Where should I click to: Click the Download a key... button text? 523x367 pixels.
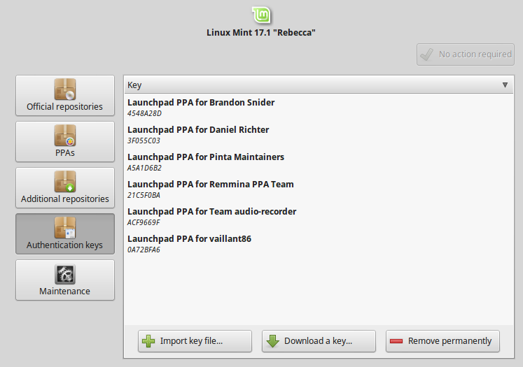coord(318,341)
